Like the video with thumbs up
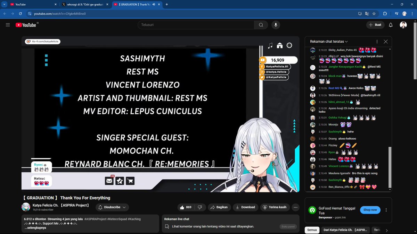The height and width of the screenshot is (234, 417). 186,207
